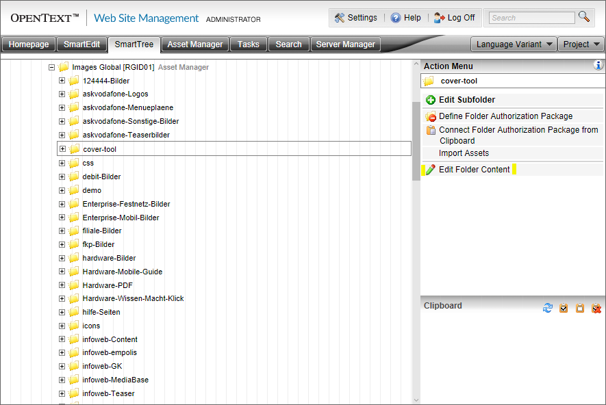Click the Import Assets action

tap(464, 153)
